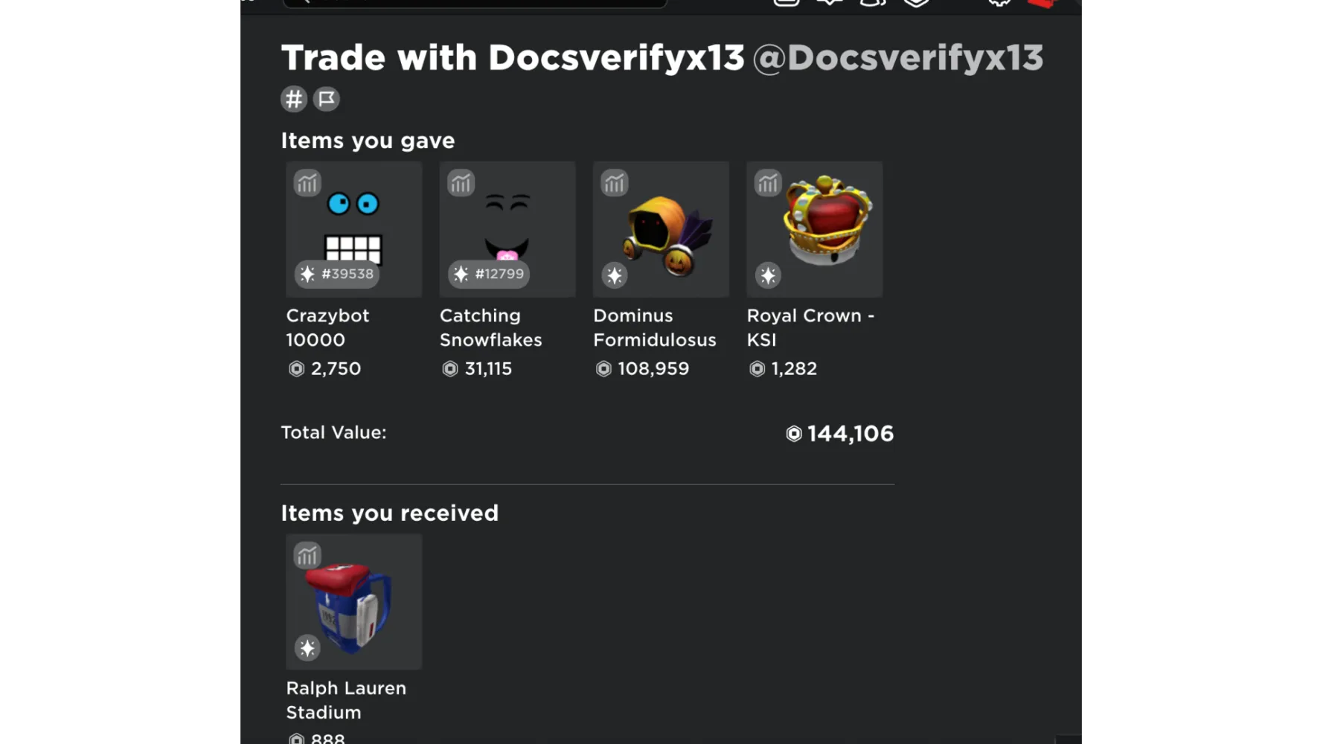Image resolution: width=1323 pixels, height=744 pixels.
Task: Click the search bar at top
Action: pyautogui.click(x=475, y=3)
